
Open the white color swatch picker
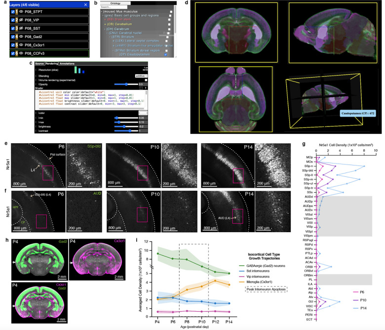[x=143, y=113]
